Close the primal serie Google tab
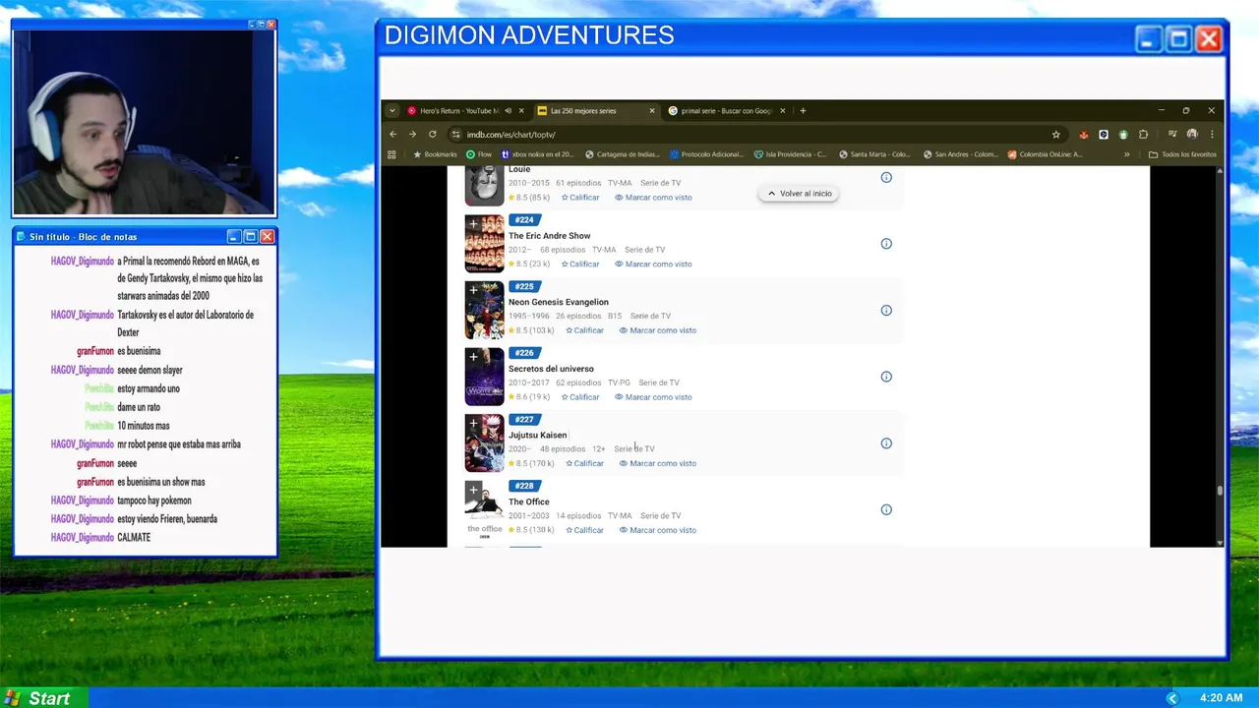 [783, 111]
